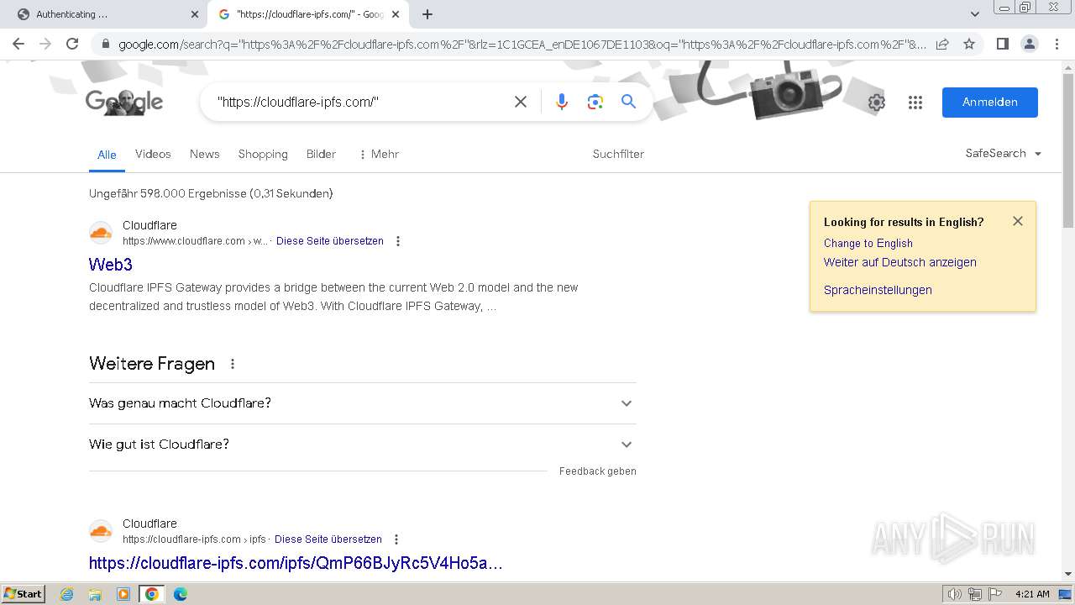The height and width of the screenshot is (605, 1075).
Task: Click Feedback geben
Action: [x=598, y=471]
